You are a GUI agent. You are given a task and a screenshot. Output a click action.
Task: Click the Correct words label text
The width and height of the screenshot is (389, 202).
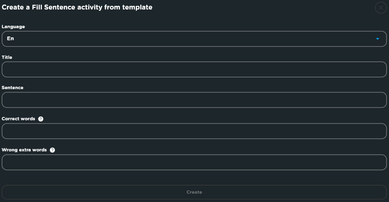tap(18, 119)
